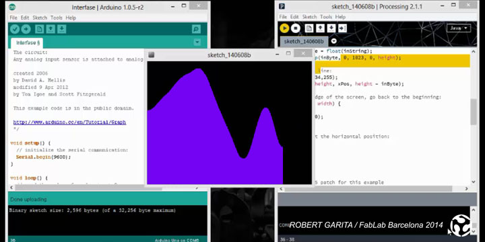Select the Interfase tab in Arduino
This screenshot has height=242, width=485.
click(x=27, y=43)
